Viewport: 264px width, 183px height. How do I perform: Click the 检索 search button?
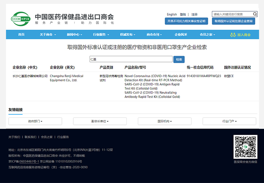pos(179,59)
